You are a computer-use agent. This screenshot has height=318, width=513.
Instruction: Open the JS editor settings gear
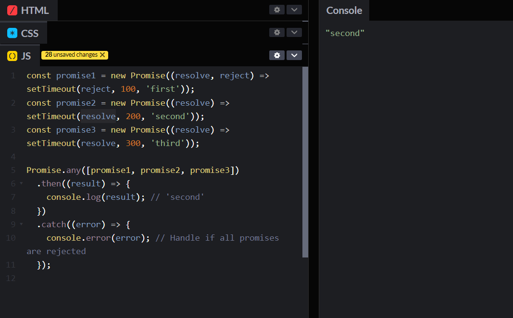[x=277, y=55]
